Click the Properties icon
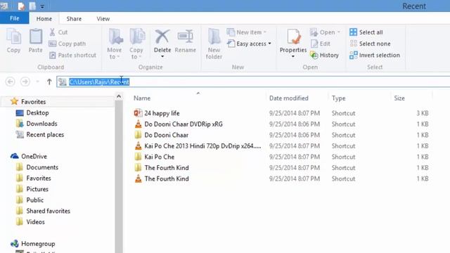The width and height of the screenshot is (450, 253). coord(293,37)
